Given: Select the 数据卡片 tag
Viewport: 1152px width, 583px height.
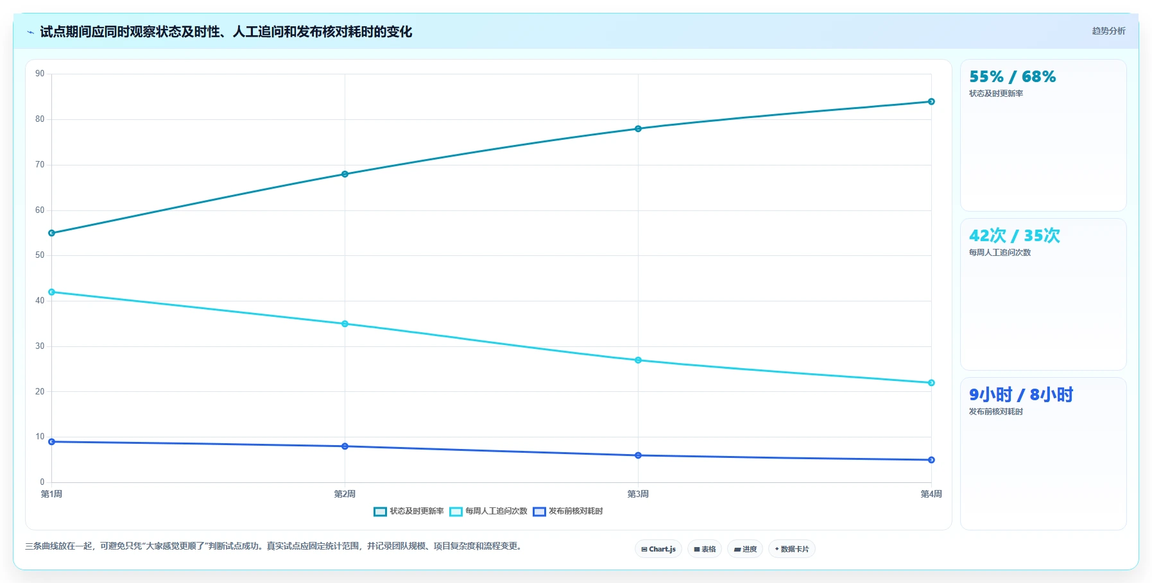Looking at the screenshot, I should pyautogui.click(x=792, y=549).
